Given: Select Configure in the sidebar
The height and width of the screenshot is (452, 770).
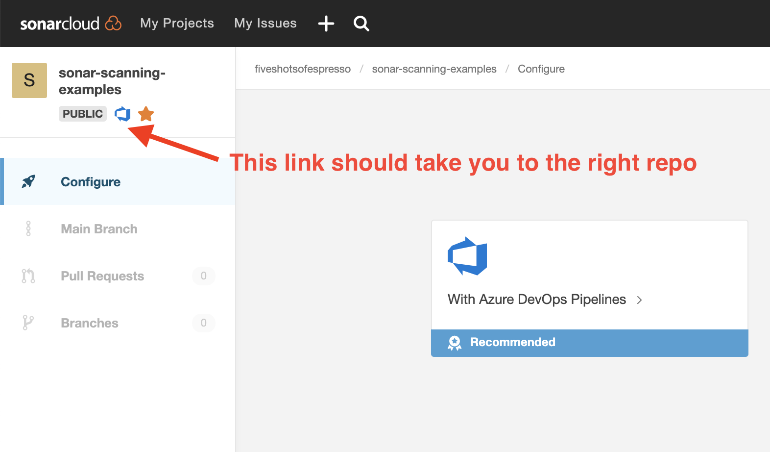Looking at the screenshot, I should (118, 181).
